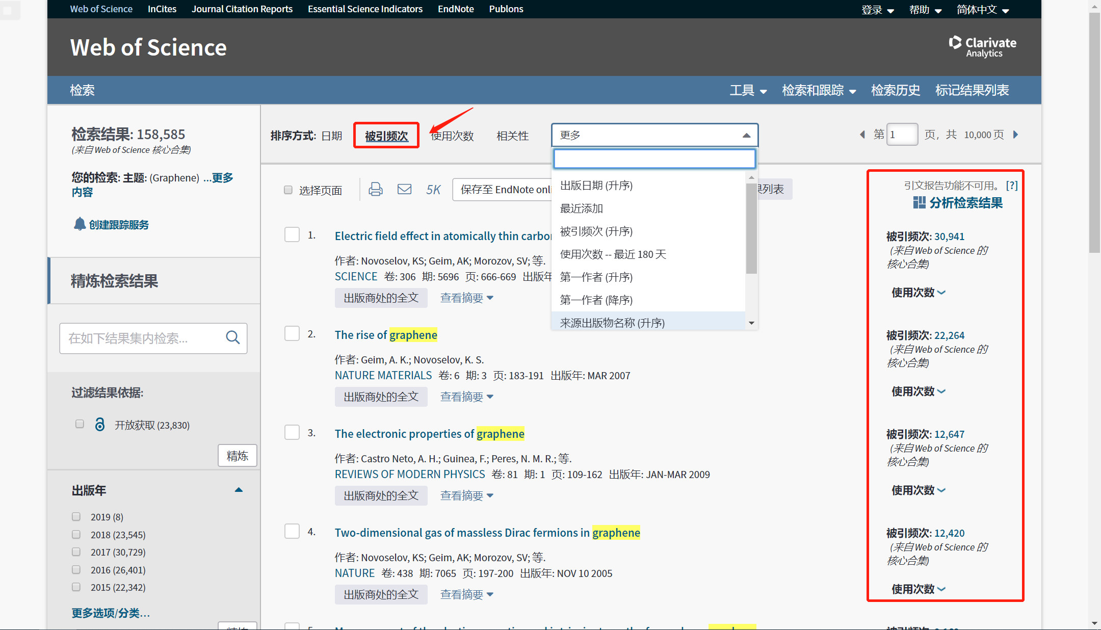Go to next results page arrow
This screenshot has height=630, width=1101.
point(1015,135)
